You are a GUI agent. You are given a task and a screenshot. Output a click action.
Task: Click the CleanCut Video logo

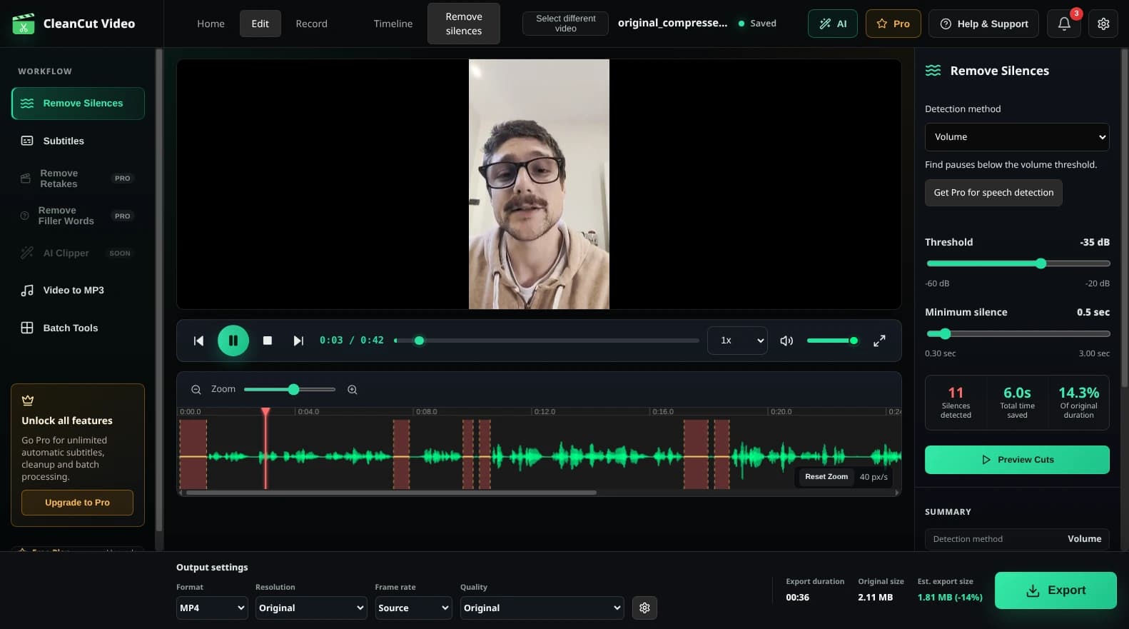pos(74,24)
